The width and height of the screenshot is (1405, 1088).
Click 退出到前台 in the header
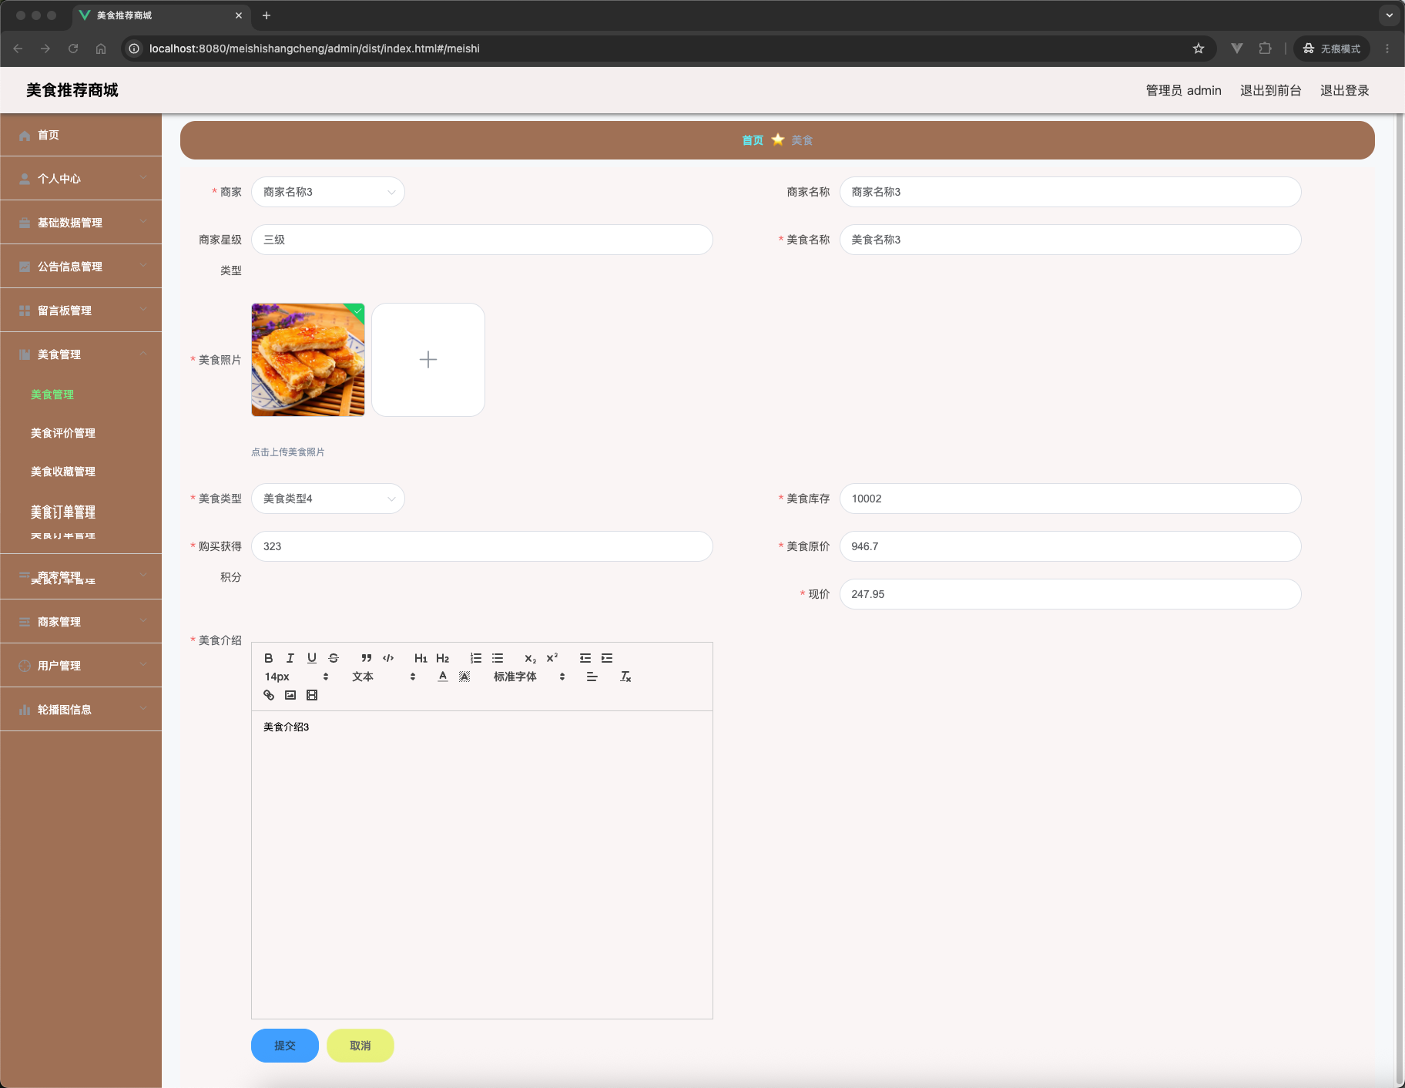click(1270, 90)
